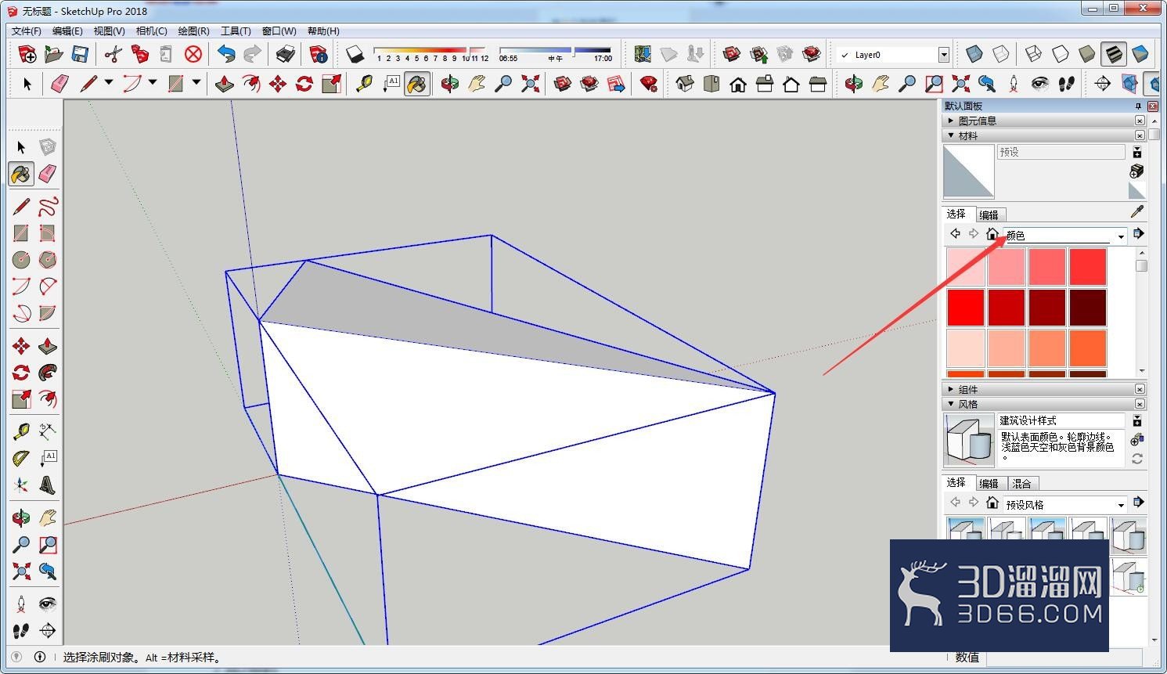Click the Zoom Extents icon in top toolbar
The height and width of the screenshot is (674, 1167).
(530, 84)
